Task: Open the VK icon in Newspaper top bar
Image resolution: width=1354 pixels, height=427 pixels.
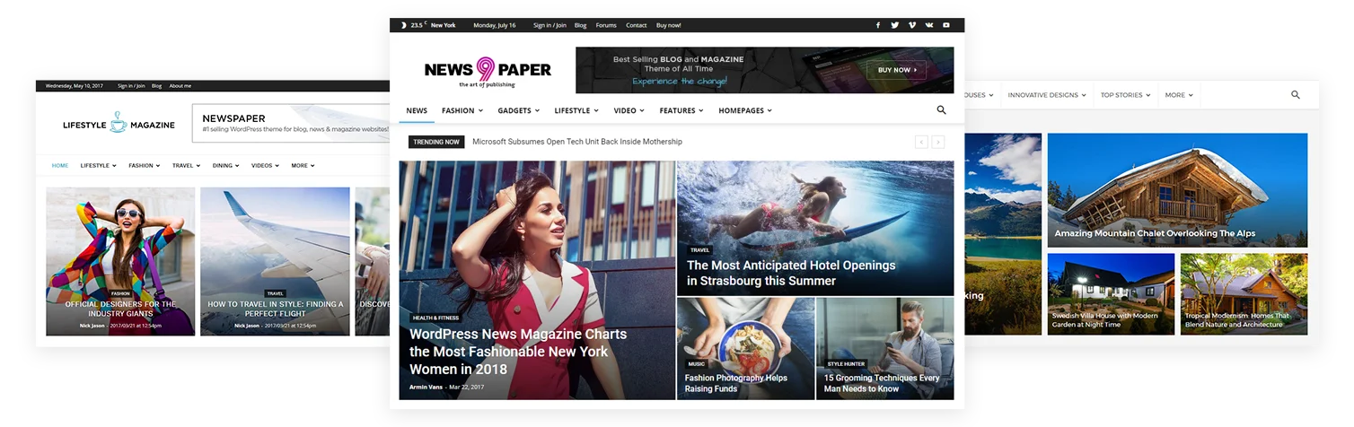Action: click(929, 25)
